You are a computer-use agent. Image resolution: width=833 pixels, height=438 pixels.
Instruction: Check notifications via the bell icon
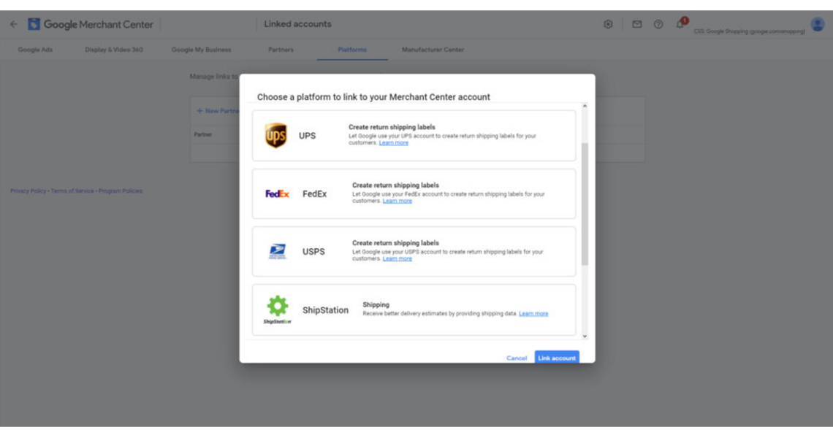tap(680, 23)
